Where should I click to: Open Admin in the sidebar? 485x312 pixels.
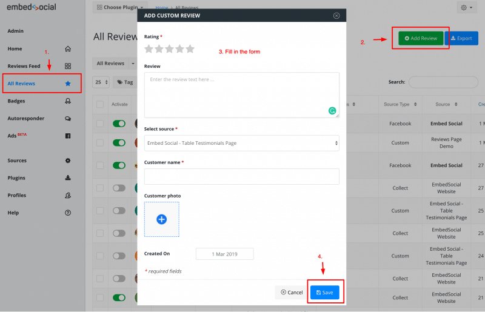tap(16, 31)
